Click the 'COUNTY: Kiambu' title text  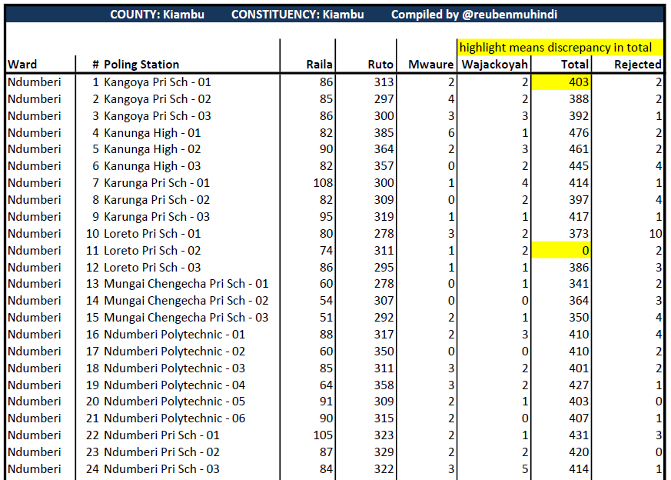157,15
